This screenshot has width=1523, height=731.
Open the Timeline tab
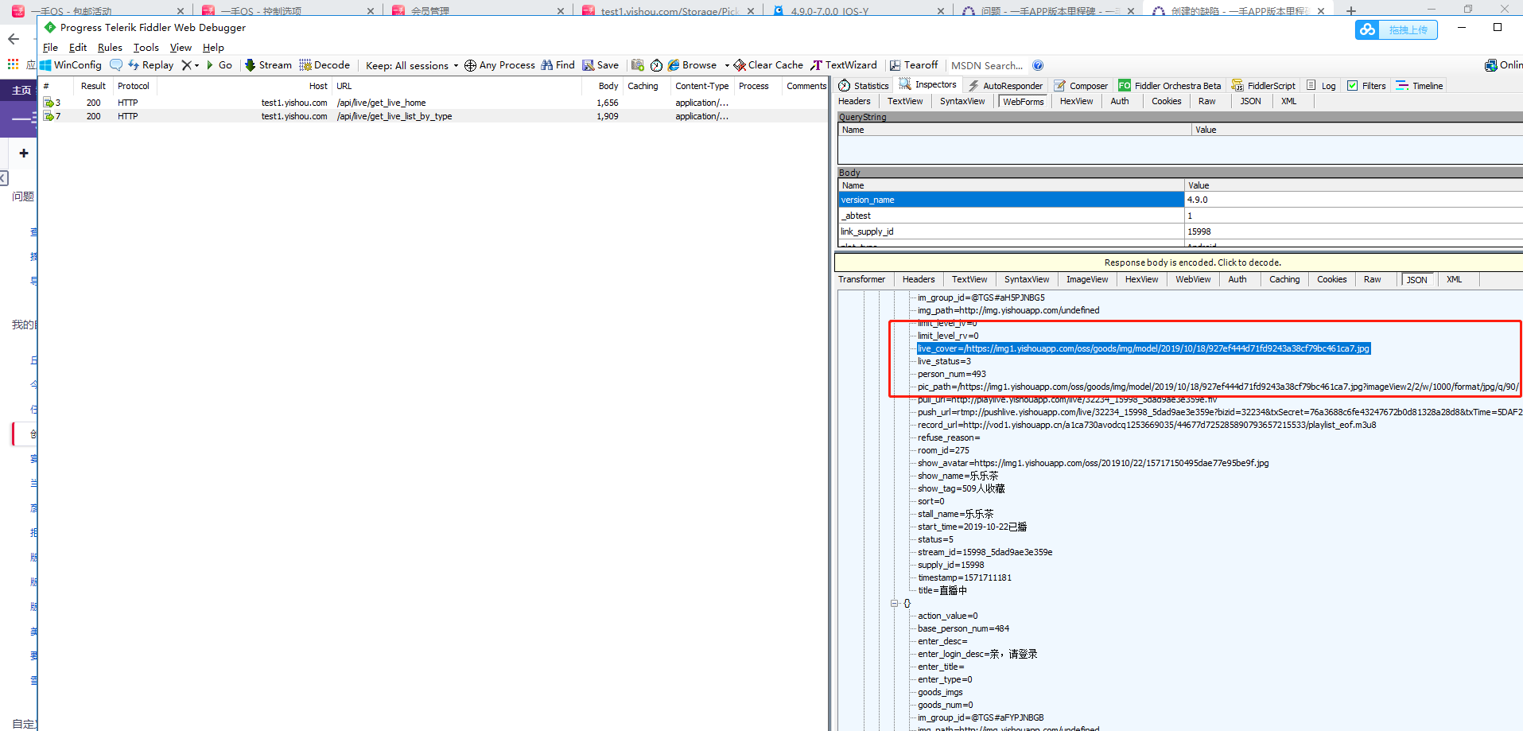click(x=1420, y=86)
